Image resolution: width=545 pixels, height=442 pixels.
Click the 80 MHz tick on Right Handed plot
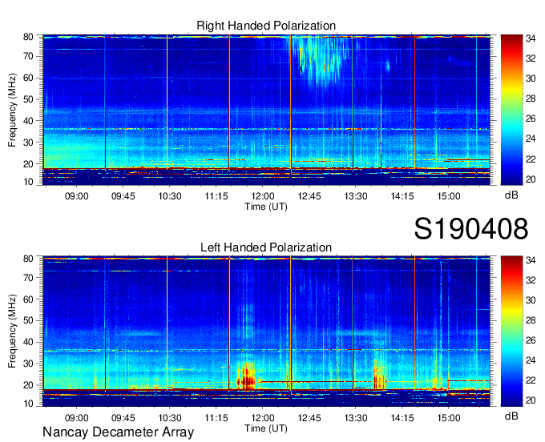point(28,37)
